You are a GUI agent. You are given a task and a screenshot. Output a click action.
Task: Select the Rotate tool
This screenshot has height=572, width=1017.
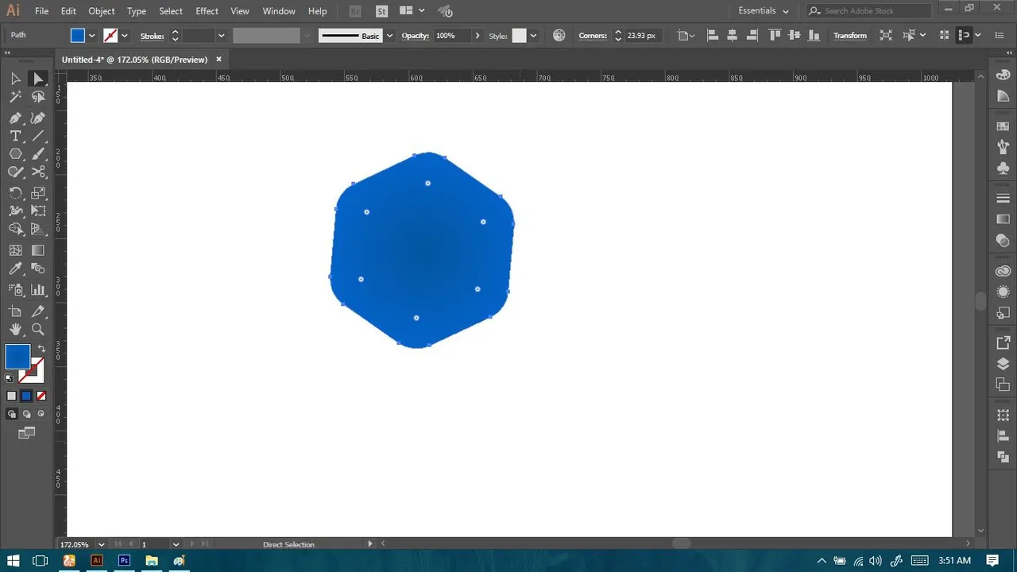point(15,192)
